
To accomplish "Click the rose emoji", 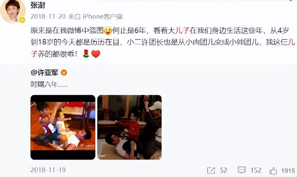I will (86, 54).
